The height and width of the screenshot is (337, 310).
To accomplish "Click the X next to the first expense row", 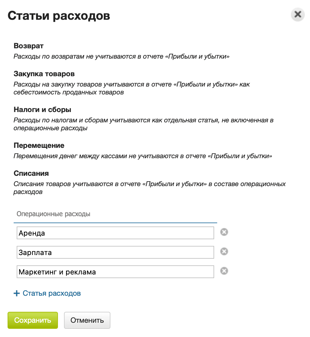I will coord(224,232).
